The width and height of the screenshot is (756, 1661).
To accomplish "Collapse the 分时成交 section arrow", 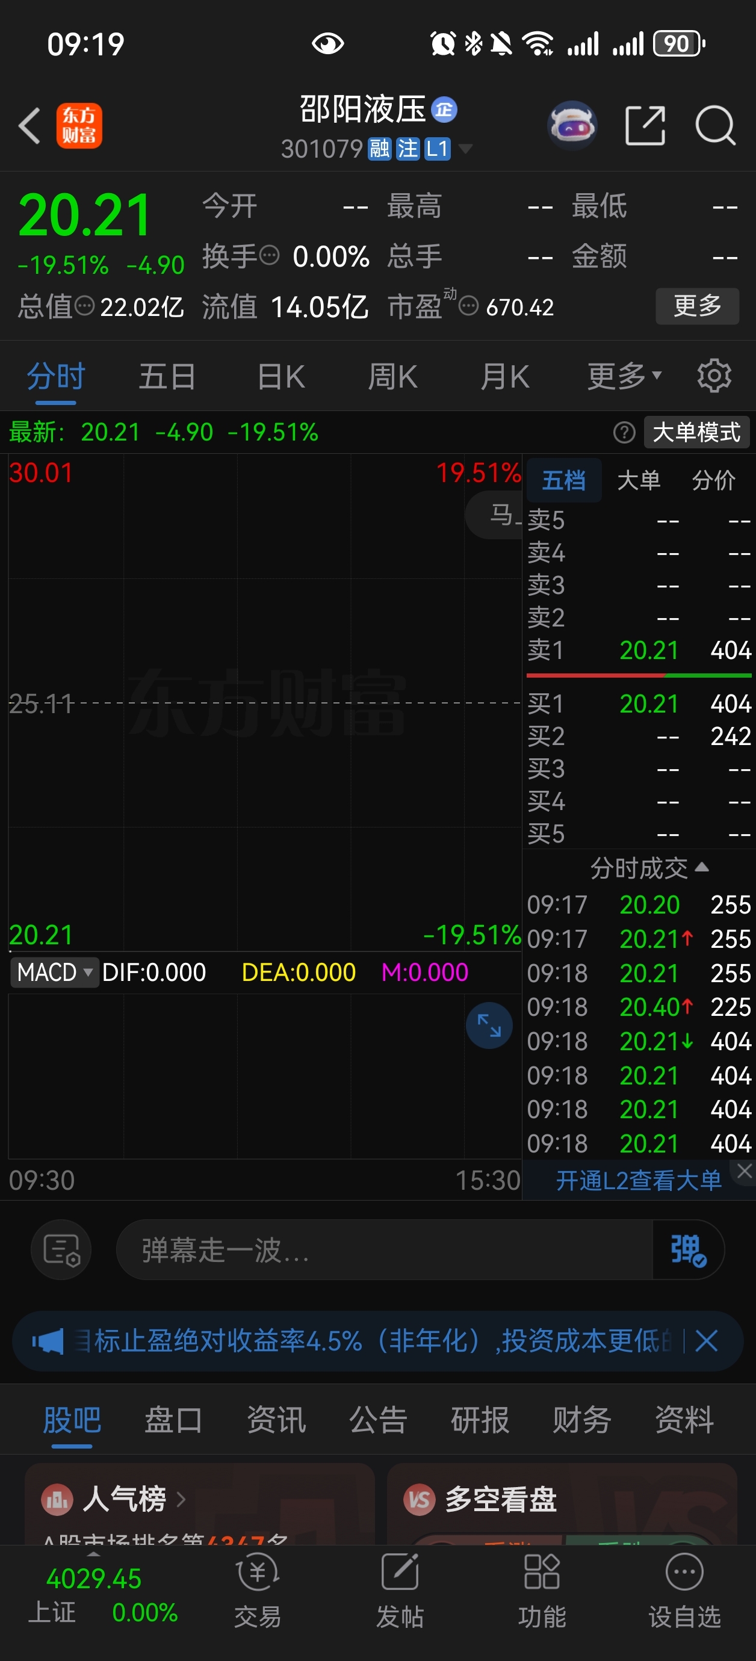I will click(x=702, y=867).
